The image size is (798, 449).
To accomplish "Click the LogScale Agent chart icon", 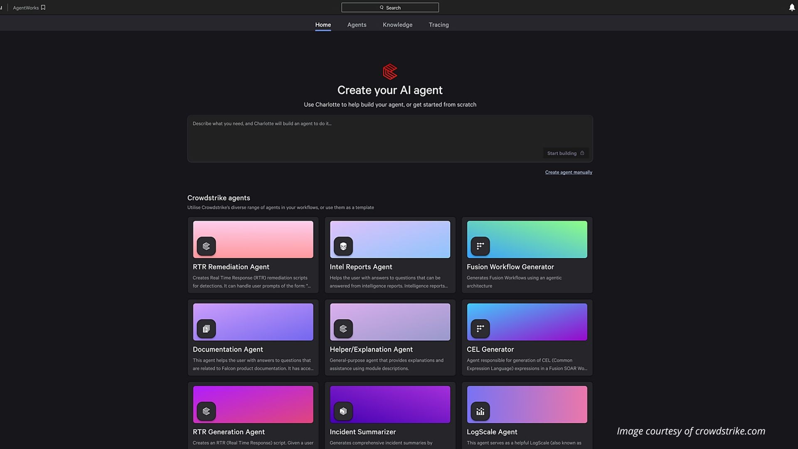I will click(480, 411).
